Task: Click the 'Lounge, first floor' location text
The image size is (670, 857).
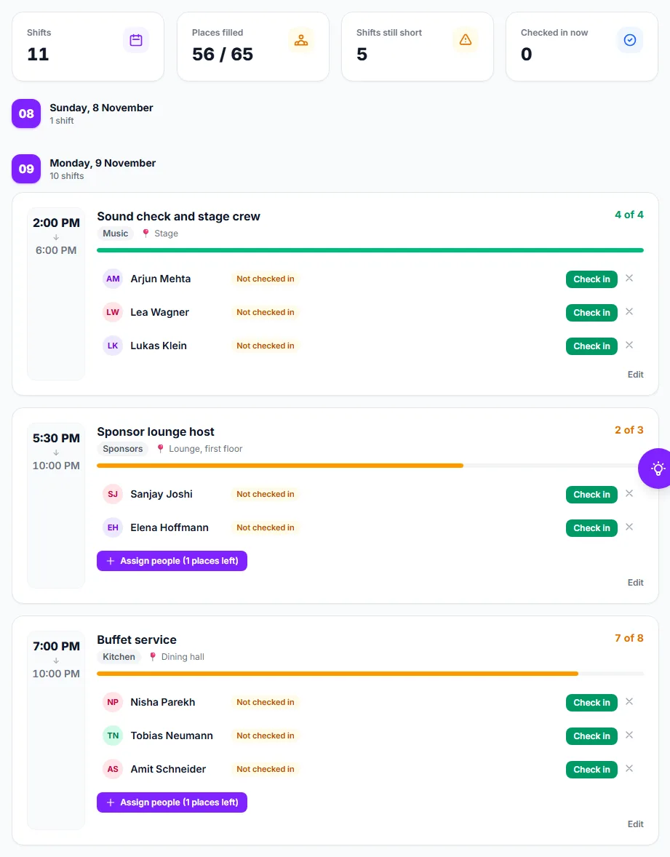Action: point(205,449)
